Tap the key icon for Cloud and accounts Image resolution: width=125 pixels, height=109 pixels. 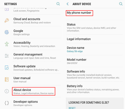tap(7, 20)
